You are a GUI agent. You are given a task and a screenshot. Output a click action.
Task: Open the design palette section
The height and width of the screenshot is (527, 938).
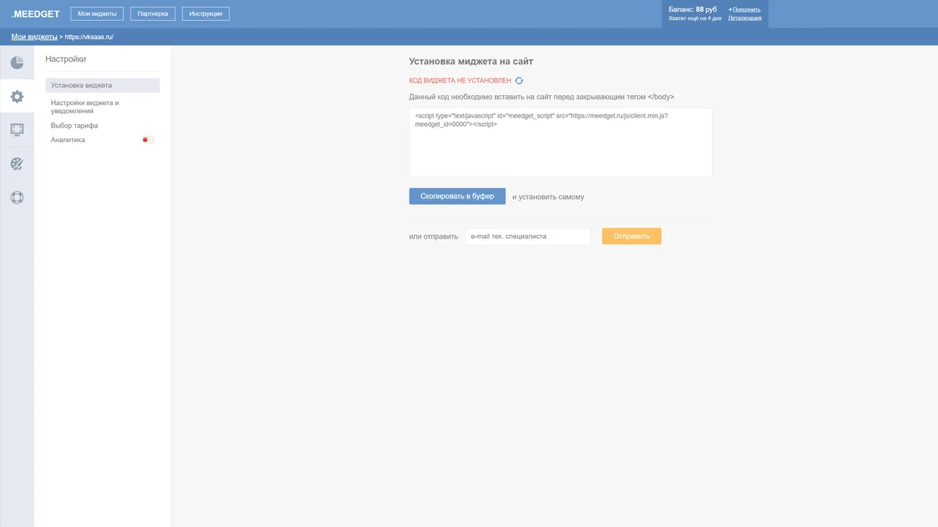click(17, 164)
